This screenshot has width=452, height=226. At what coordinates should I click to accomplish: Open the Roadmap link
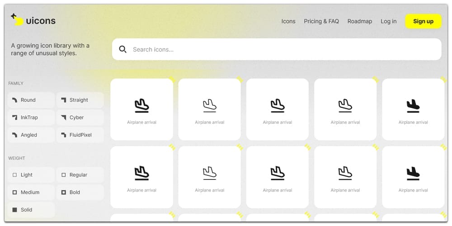click(x=360, y=21)
